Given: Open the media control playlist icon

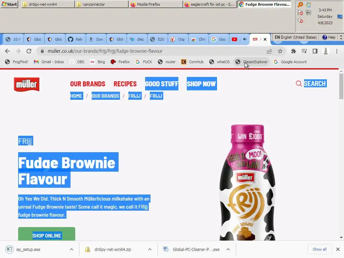Looking at the screenshot, I should click(304, 51).
